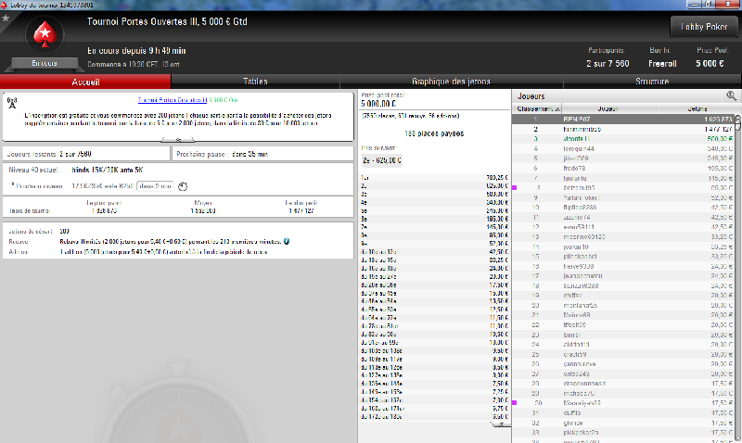Sort the list by Joueur column
The width and height of the screenshot is (742, 443).
pyautogui.click(x=609, y=108)
